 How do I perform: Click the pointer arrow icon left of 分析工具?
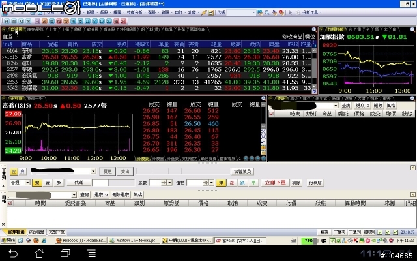point(291,12)
